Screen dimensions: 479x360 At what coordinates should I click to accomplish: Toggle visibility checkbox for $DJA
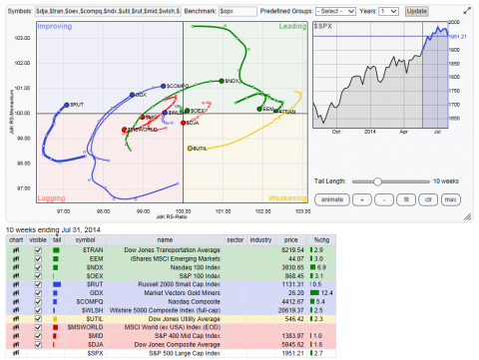tap(38, 345)
